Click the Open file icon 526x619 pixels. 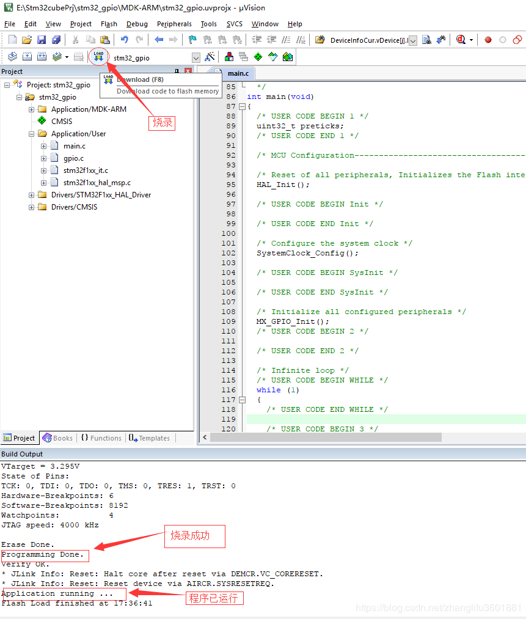[x=26, y=40]
